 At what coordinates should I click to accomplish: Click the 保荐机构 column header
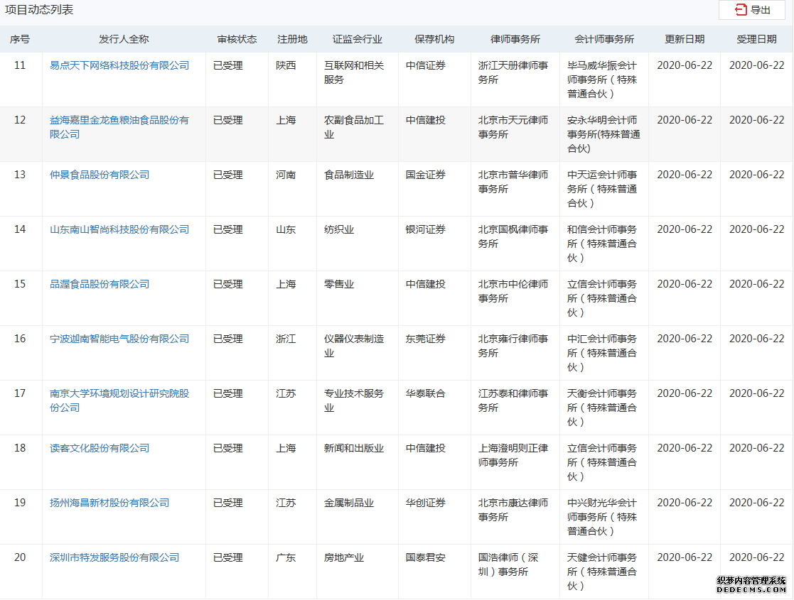coord(434,40)
